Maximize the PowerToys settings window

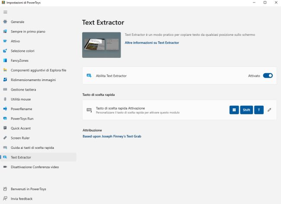pyautogui.click(x=265, y=3)
